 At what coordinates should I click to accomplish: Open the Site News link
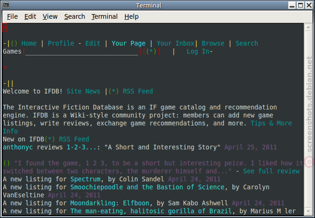tap(84, 91)
